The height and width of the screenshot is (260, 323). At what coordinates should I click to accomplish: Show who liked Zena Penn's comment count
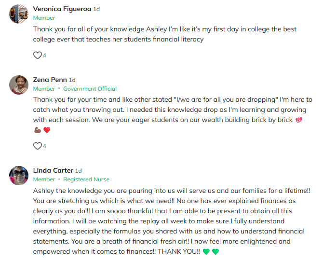pyautogui.click(x=44, y=146)
